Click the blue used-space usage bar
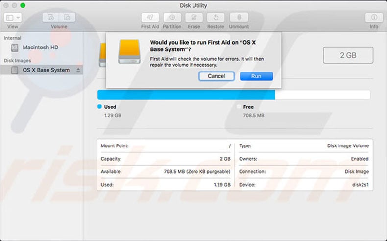Screen dimensions: 387x241 [186, 95]
